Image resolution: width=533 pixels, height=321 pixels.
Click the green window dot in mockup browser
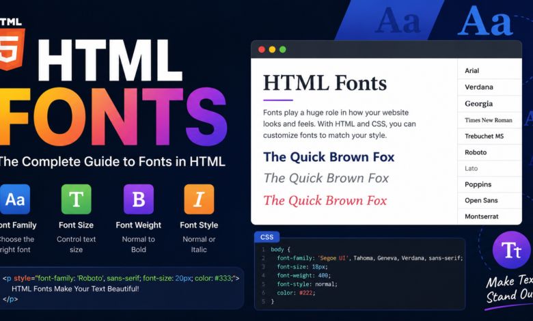[282, 50]
